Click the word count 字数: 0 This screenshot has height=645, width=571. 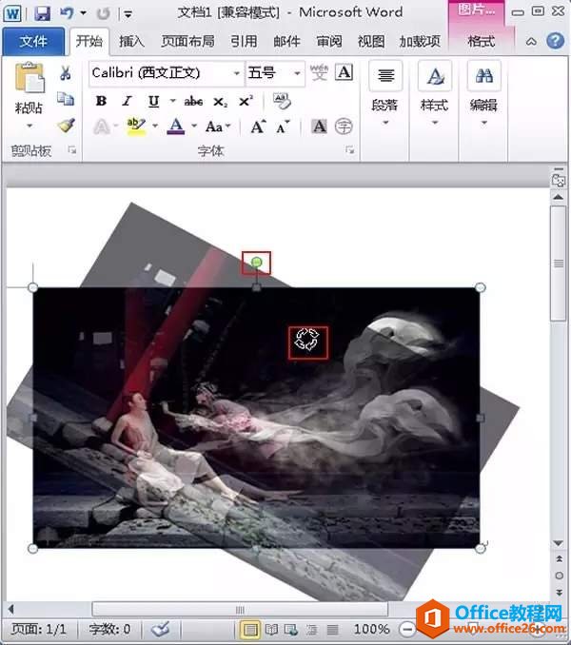109,629
